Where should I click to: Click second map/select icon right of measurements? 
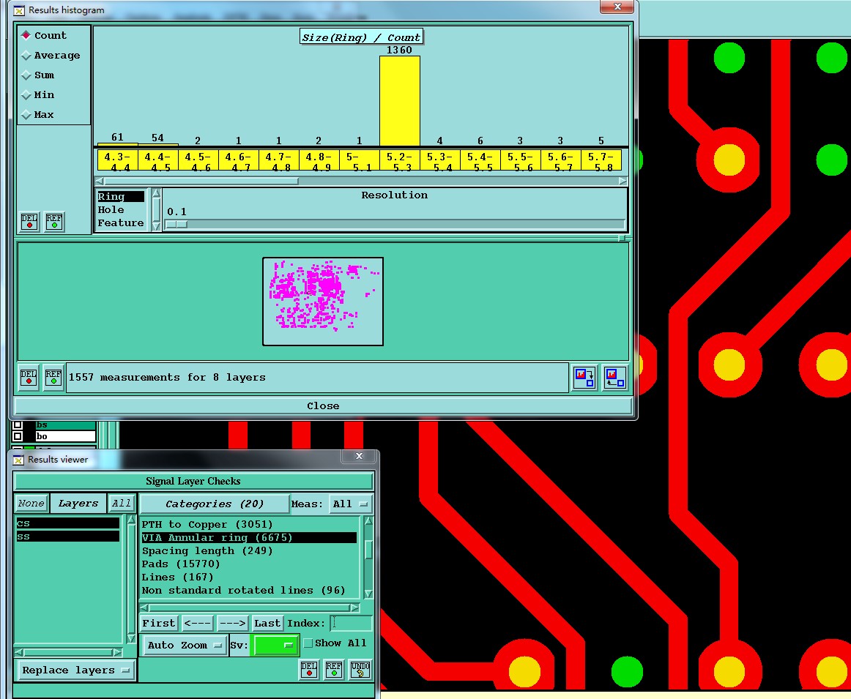click(615, 378)
